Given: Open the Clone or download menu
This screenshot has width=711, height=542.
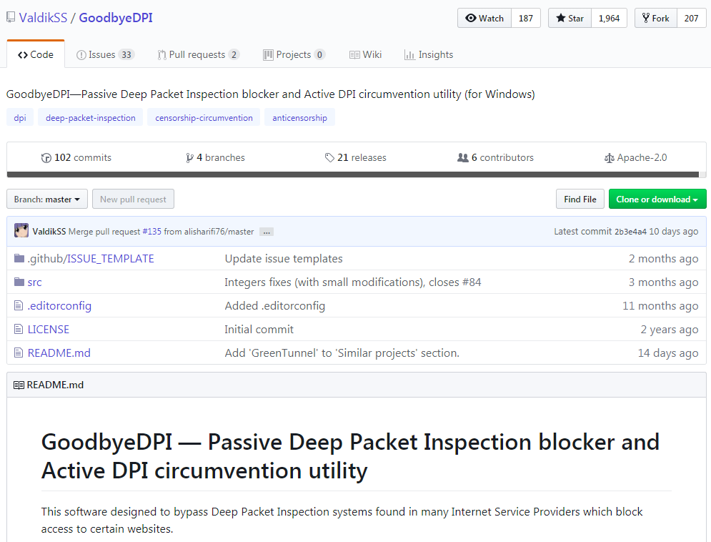Looking at the screenshot, I should coord(657,199).
